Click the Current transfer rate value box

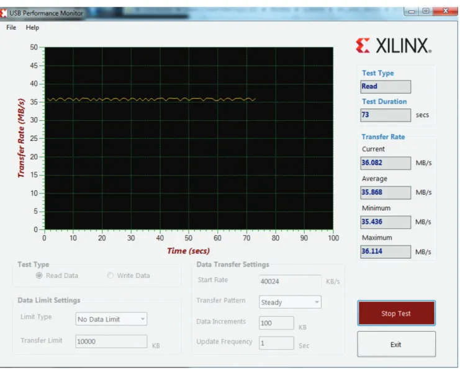pos(386,163)
